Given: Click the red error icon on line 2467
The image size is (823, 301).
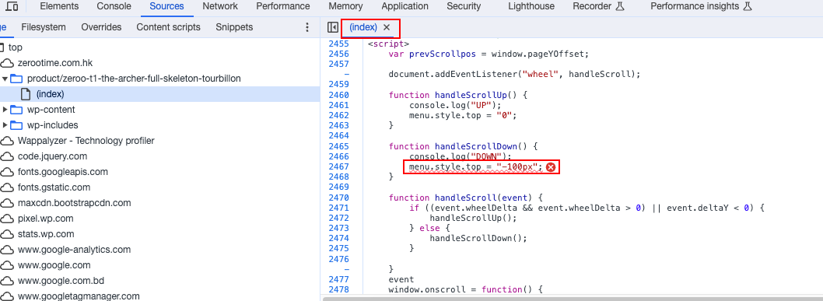Looking at the screenshot, I should coord(551,167).
